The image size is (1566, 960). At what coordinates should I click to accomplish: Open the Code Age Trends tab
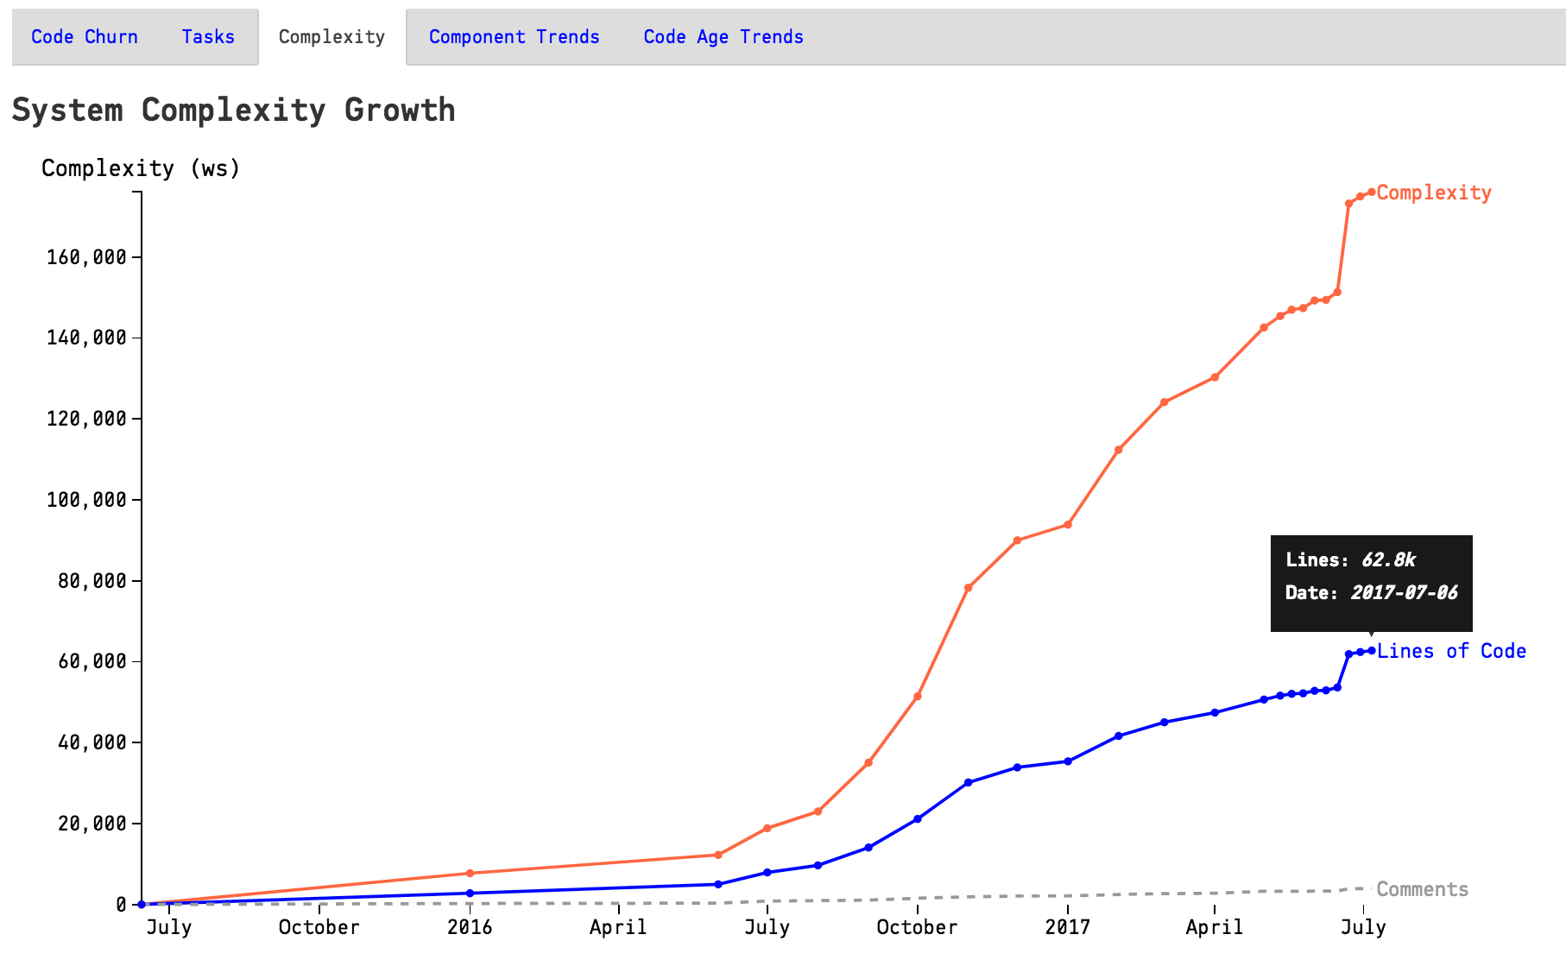coord(723,36)
